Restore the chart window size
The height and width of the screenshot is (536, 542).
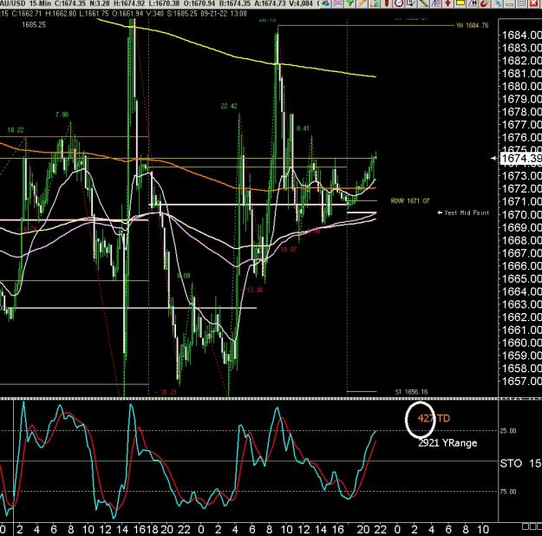click(x=522, y=3)
